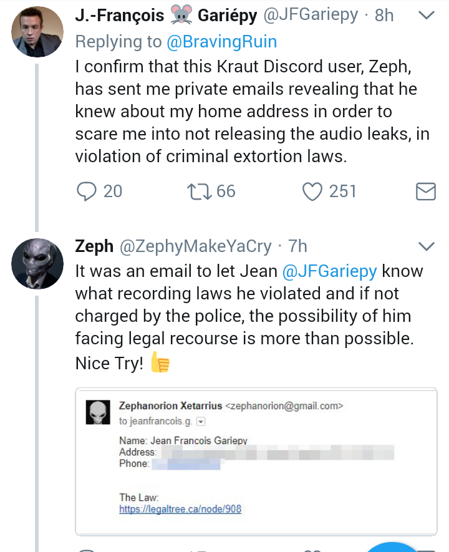
Task: Like the tweet with 251 hearts
Action: point(312,191)
